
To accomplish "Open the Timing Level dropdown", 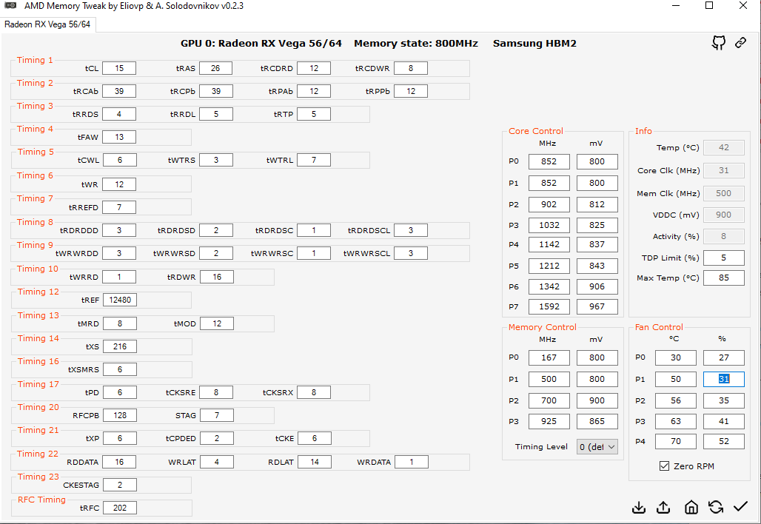I will pos(597,447).
